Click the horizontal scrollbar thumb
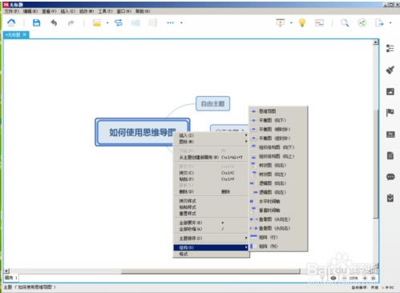The image size is (400, 293). (x=210, y=271)
